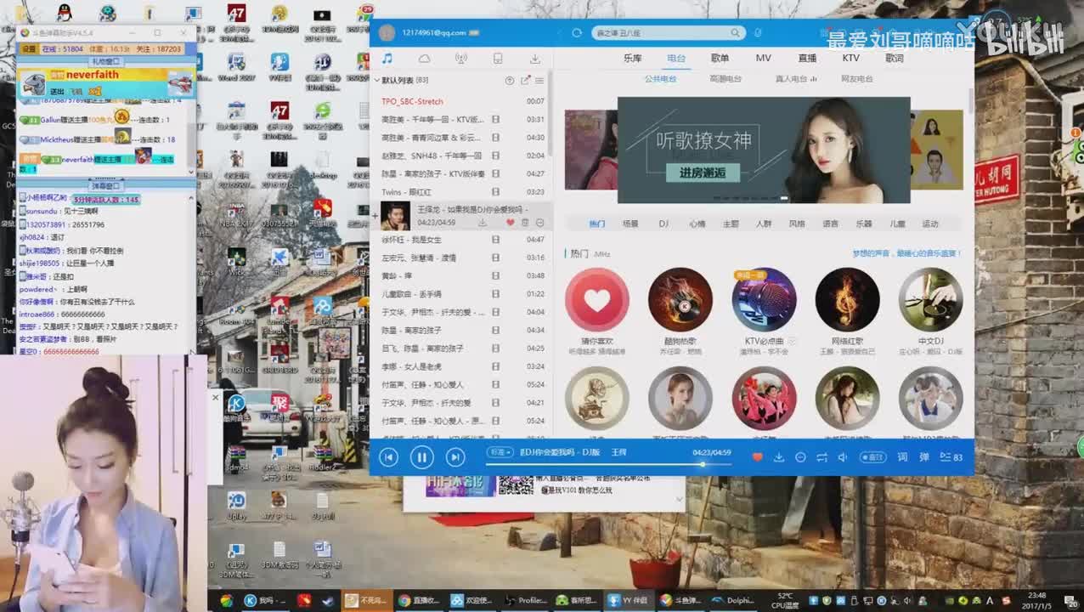Click the taskbar clock showing 23:48
The image size is (1084, 612).
tap(1036, 600)
